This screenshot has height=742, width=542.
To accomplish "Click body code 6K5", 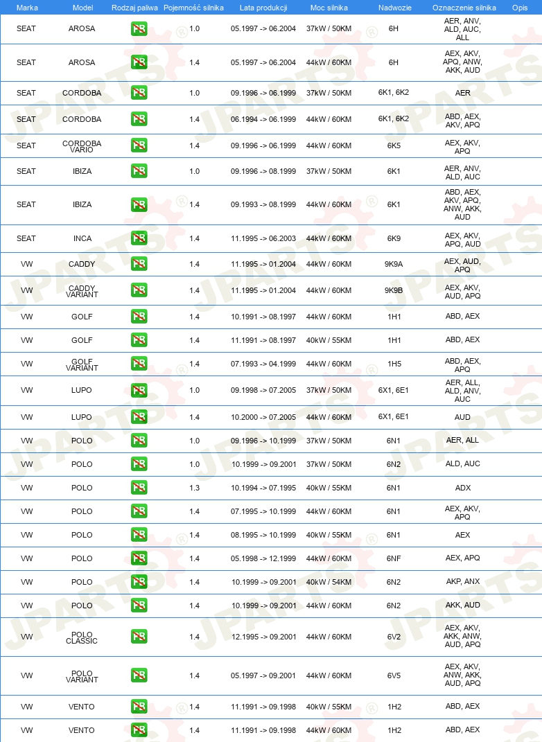I will click(x=394, y=145).
